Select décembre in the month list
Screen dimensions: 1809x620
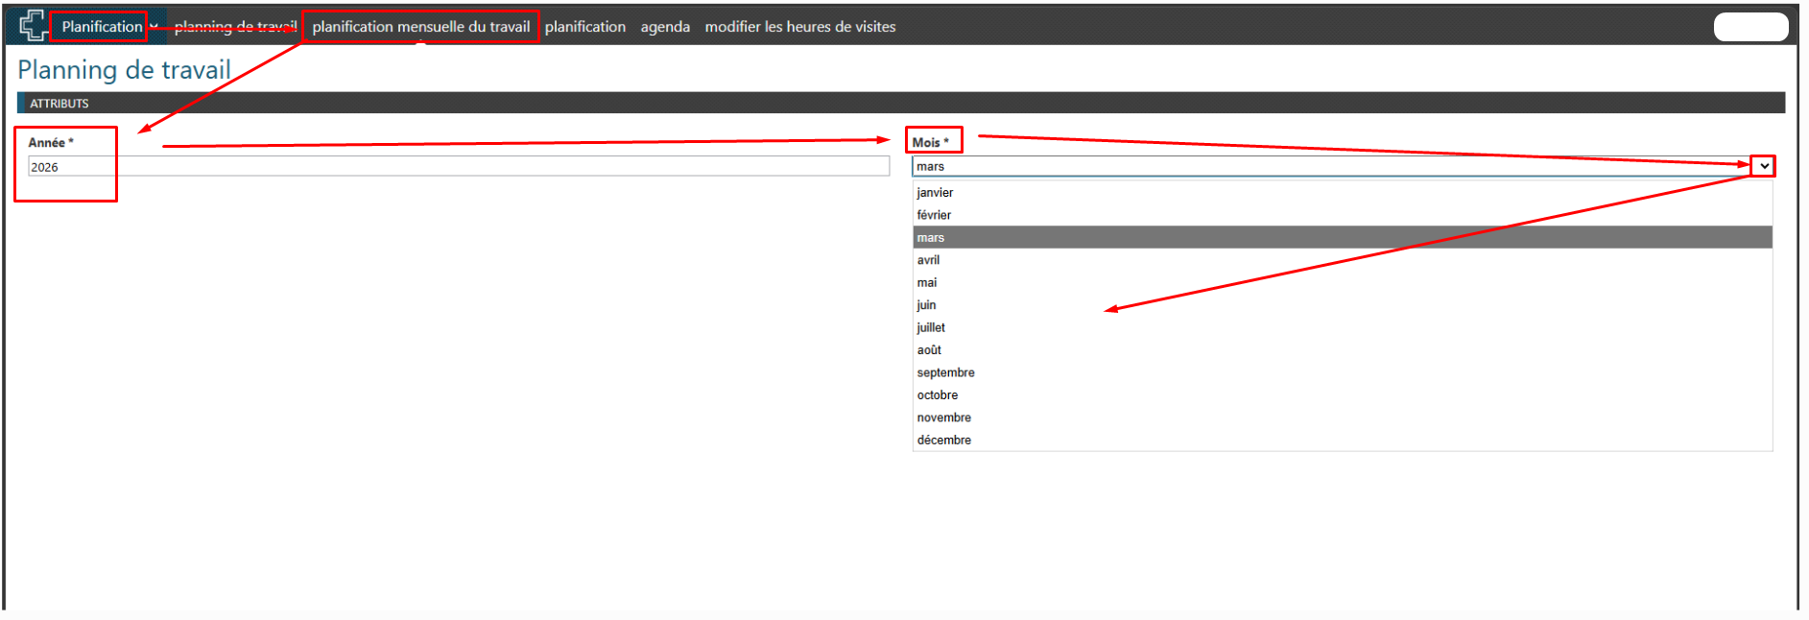click(x=1342, y=440)
